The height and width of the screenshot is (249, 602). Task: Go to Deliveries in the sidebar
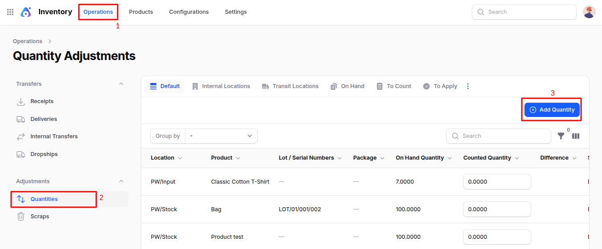43,119
